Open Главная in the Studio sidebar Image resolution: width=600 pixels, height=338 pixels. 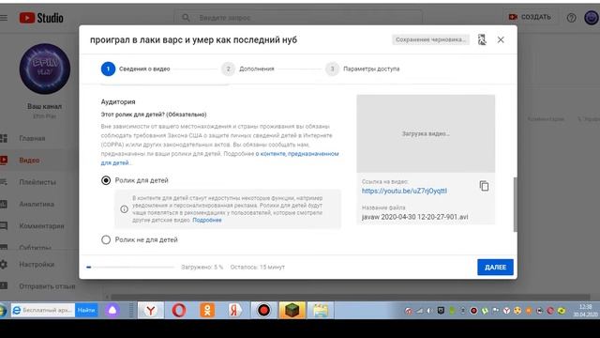point(32,138)
